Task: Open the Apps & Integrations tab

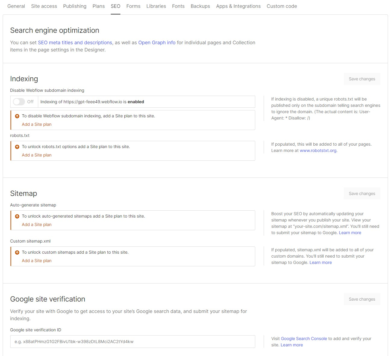Action: (x=238, y=6)
